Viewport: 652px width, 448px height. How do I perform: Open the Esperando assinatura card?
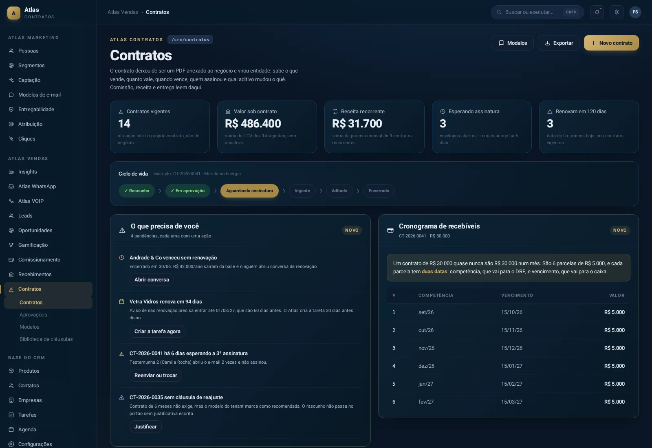click(482, 127)
